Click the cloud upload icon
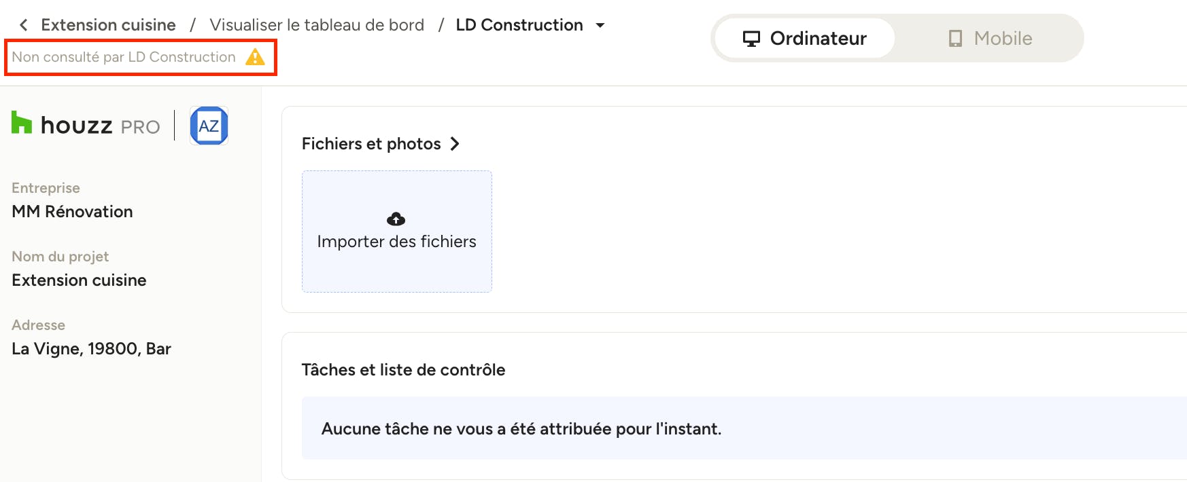 coord(396,219)
